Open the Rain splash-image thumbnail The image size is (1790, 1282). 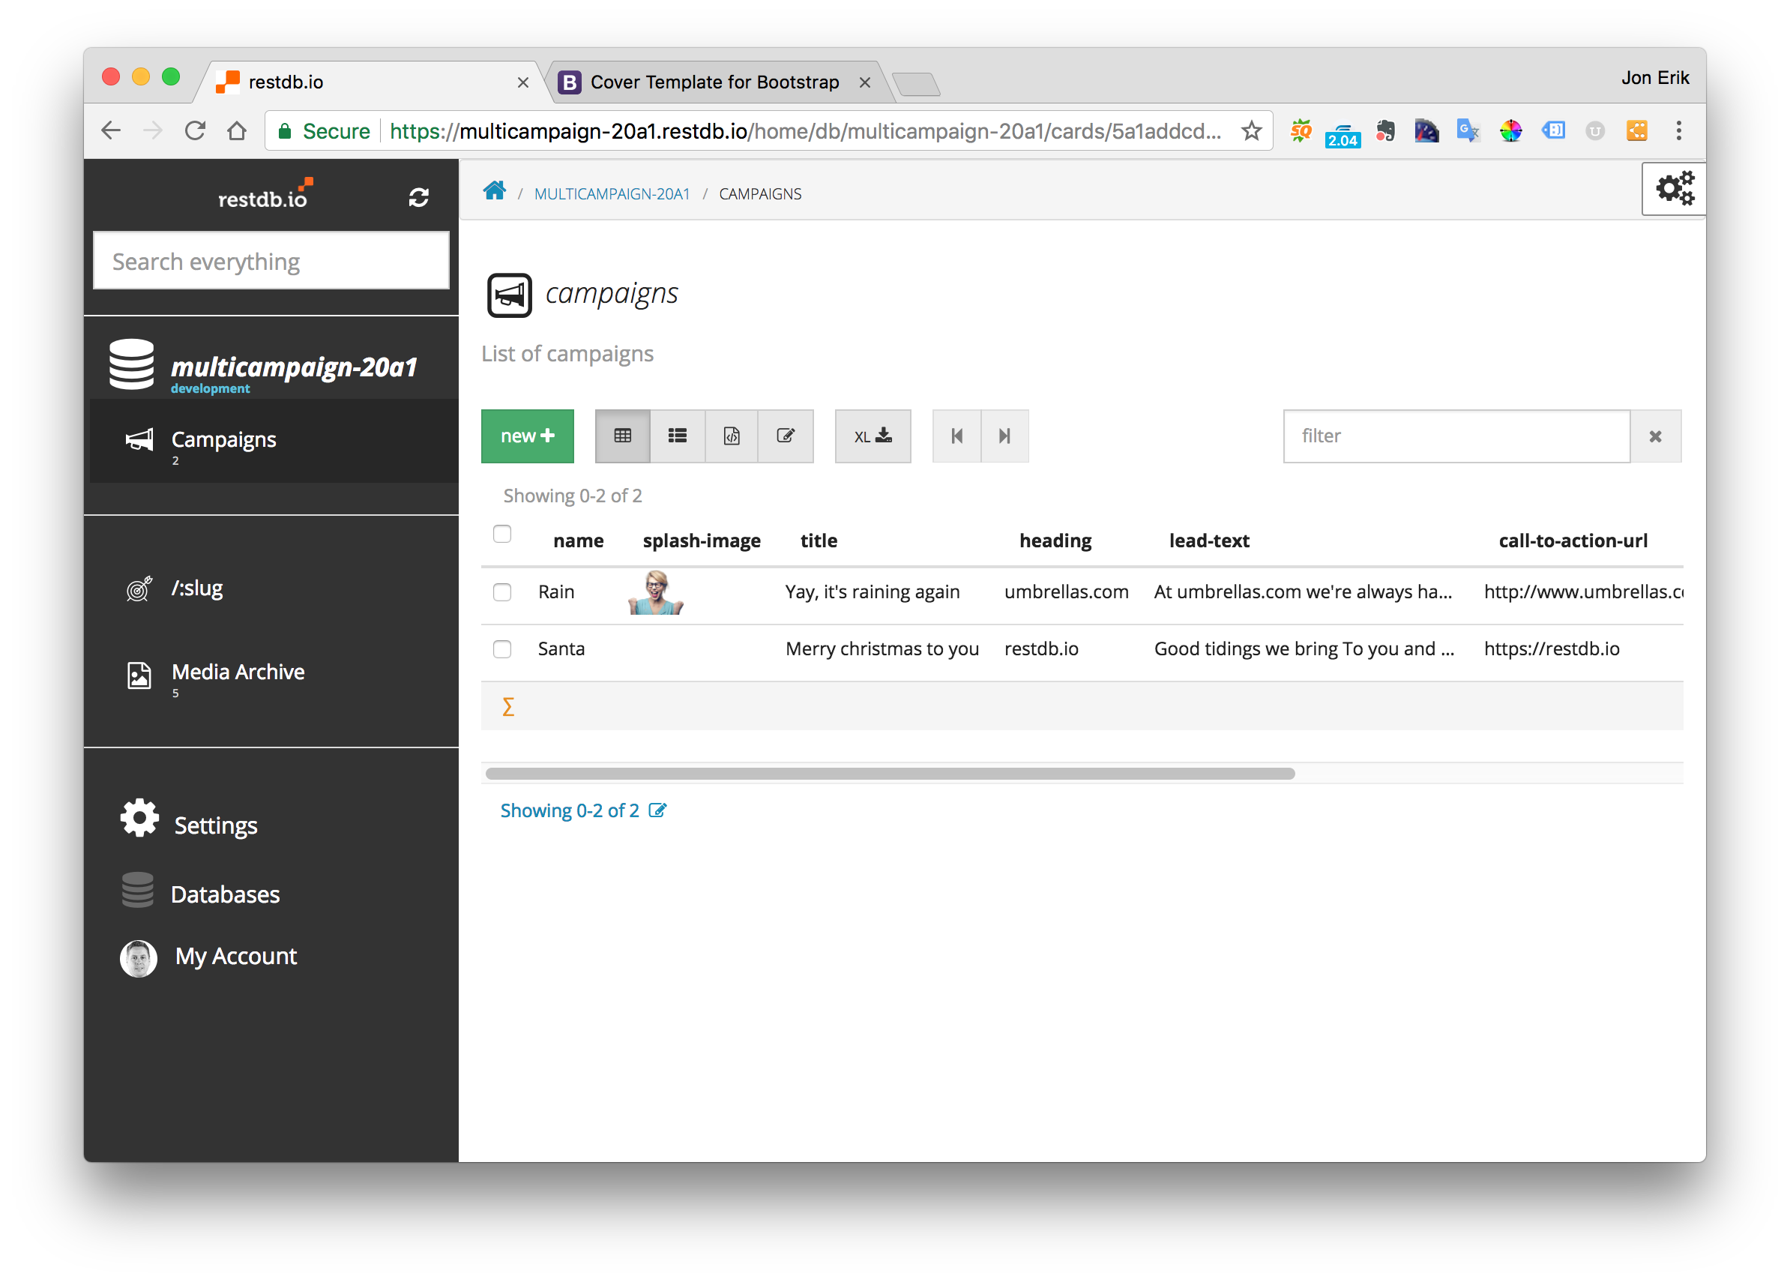[655, 592]
